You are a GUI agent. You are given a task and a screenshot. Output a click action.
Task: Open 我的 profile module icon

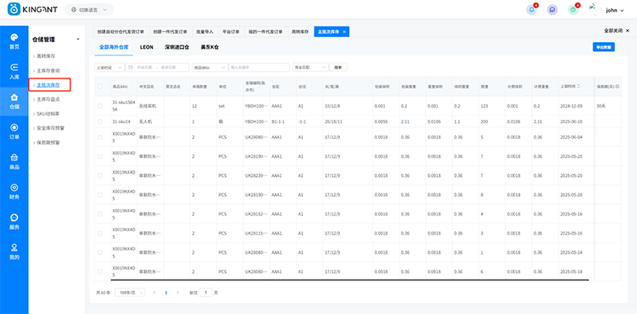click(x=14, y=251)
